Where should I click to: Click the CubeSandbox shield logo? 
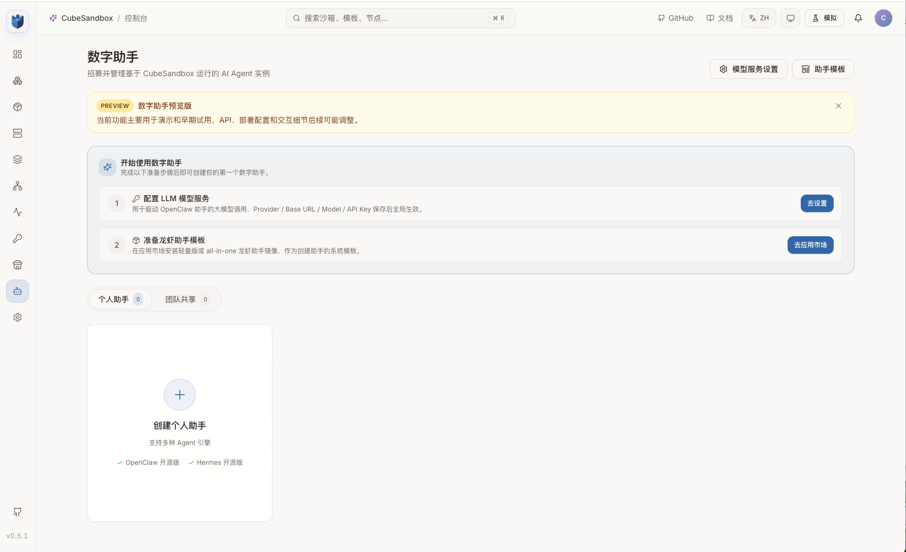click(18, 21)
